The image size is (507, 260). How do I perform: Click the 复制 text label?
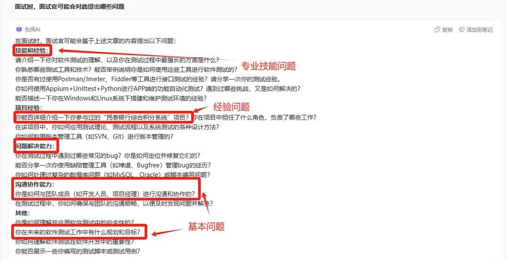[447, 30]
